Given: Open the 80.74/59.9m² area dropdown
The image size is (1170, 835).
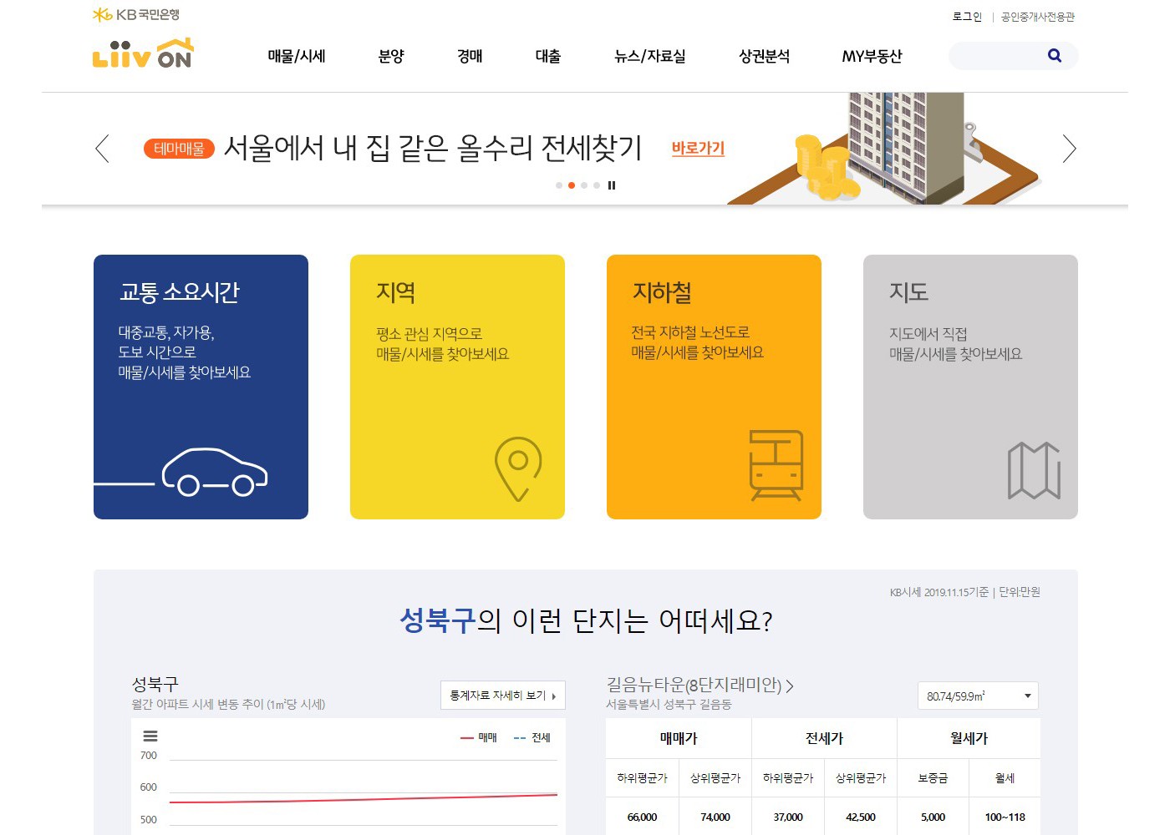Looking at the screenshot, I should pos(978,696).
